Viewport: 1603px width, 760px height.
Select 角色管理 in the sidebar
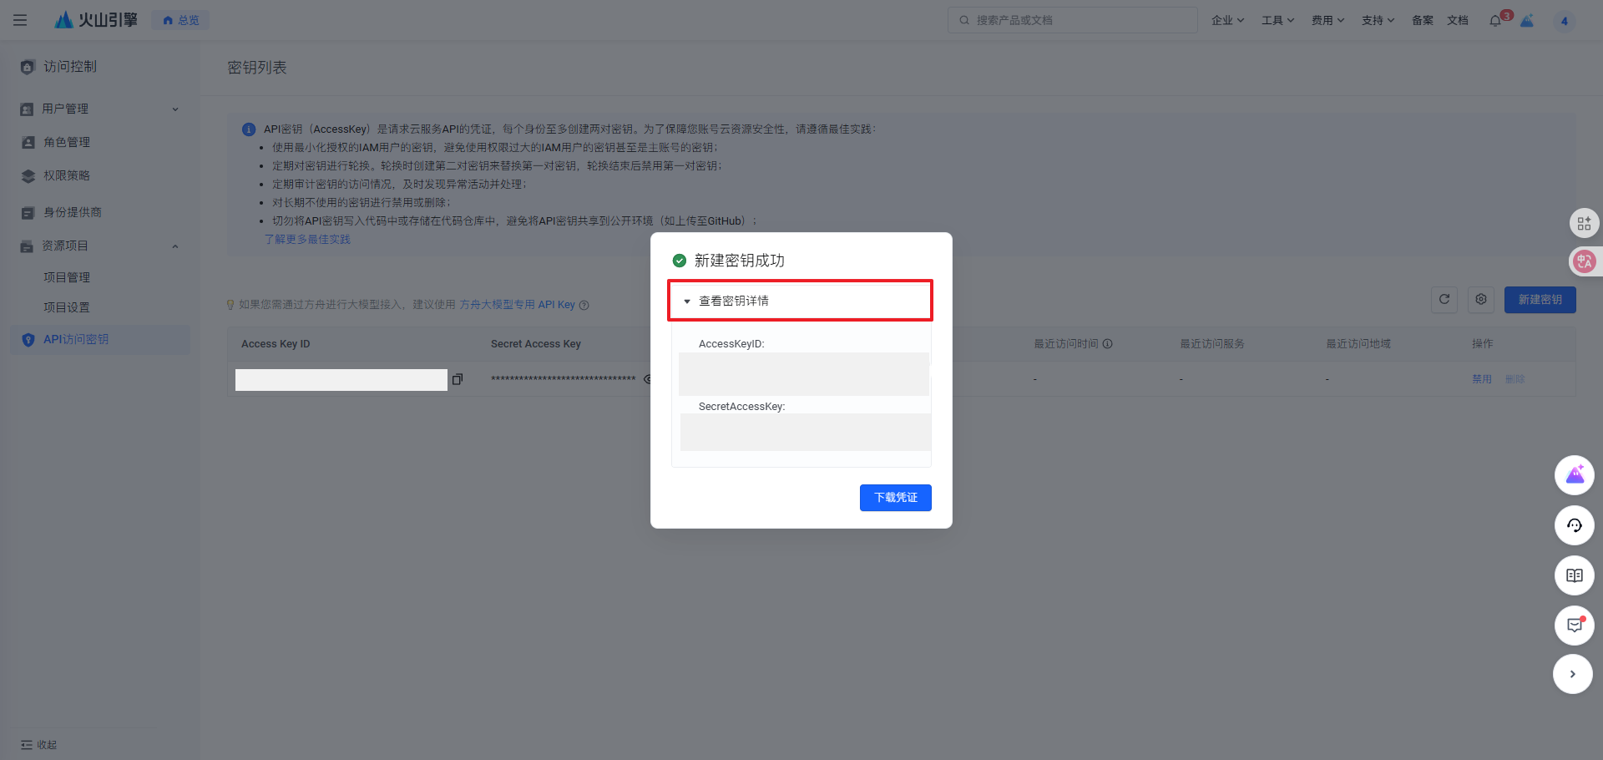pos(67,142)
